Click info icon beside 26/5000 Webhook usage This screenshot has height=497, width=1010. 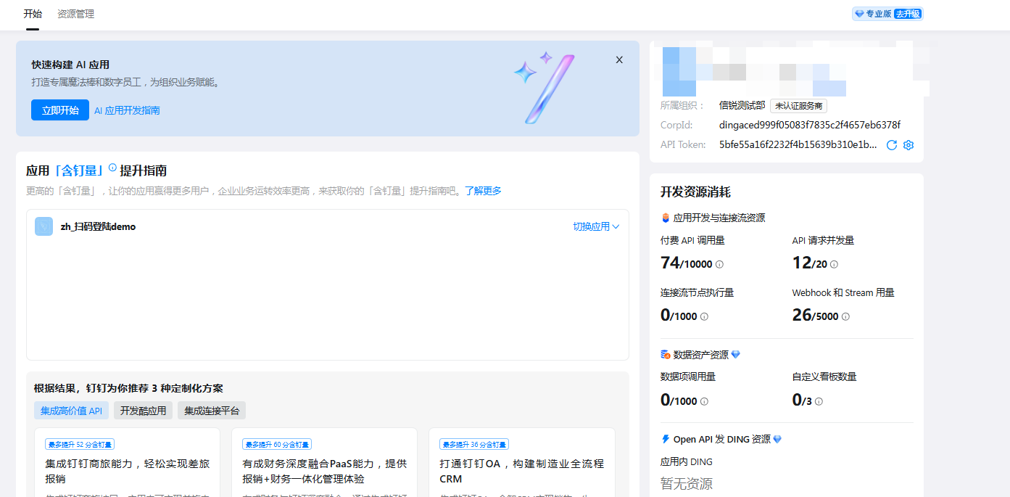(x=845, y=317)
